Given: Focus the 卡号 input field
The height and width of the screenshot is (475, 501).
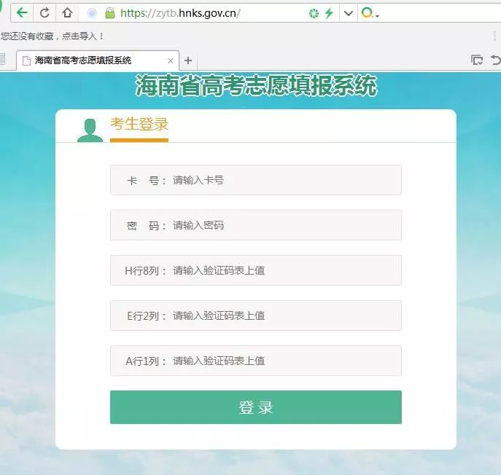Looking at the screenshot, I should click(x=256, y=180).
